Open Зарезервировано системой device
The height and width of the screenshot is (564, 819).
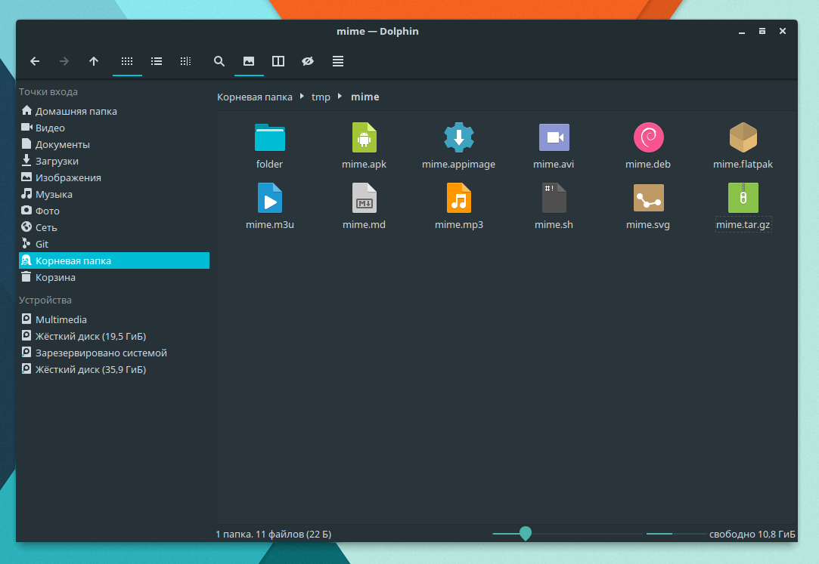[x=114, y=353]
